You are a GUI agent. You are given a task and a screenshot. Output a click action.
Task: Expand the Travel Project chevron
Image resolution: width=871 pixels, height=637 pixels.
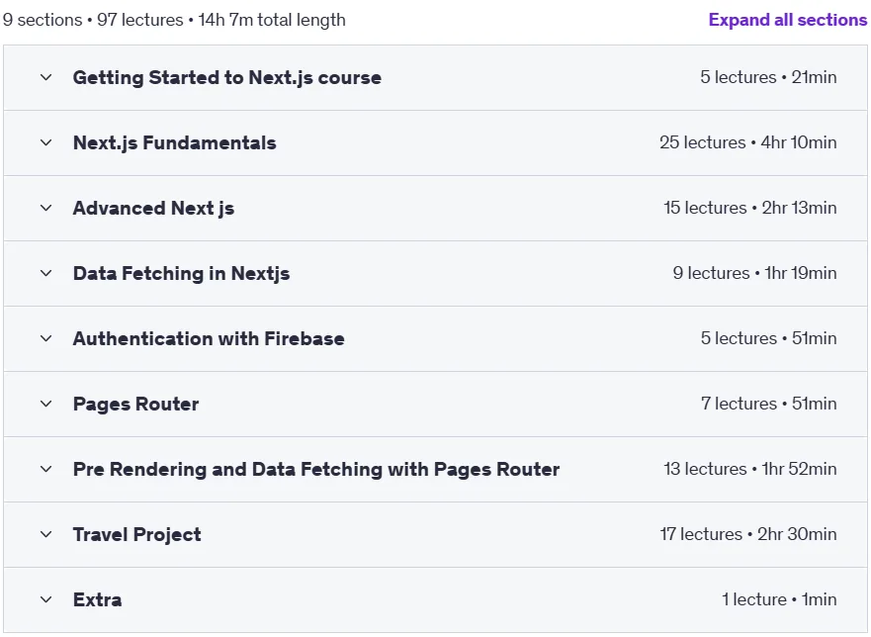[46, 535]
